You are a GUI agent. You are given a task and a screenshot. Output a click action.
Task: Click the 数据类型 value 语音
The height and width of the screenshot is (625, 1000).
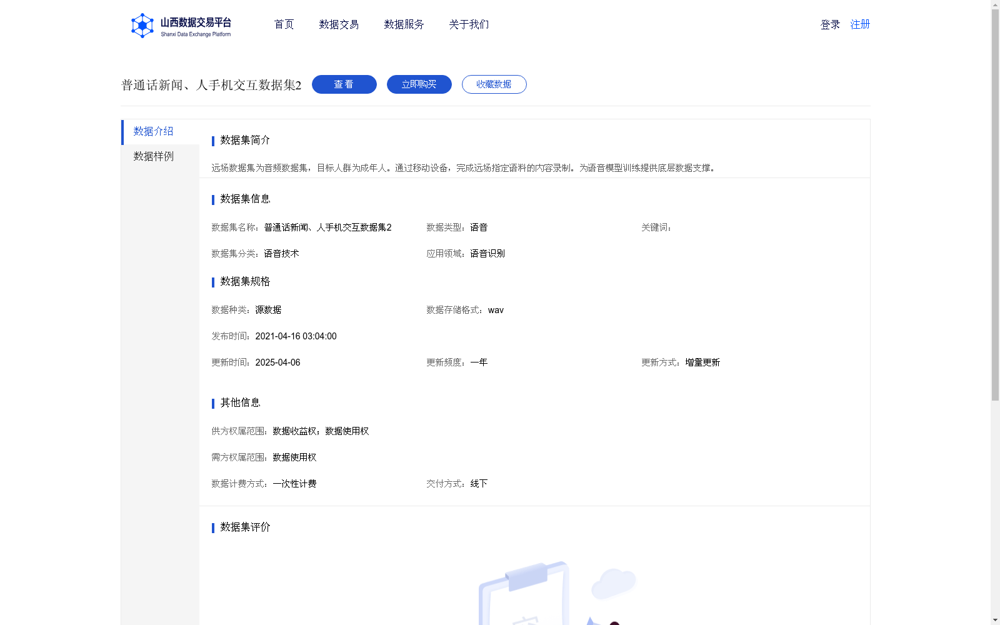pos(479,227)
